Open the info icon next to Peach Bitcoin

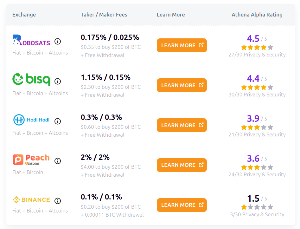(x=58, y=161)
